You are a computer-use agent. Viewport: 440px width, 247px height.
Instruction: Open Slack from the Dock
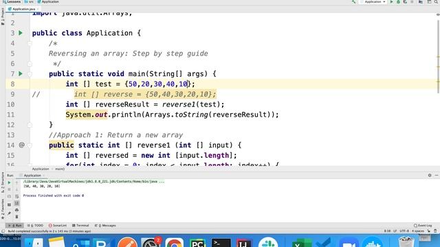click(268, 242)
